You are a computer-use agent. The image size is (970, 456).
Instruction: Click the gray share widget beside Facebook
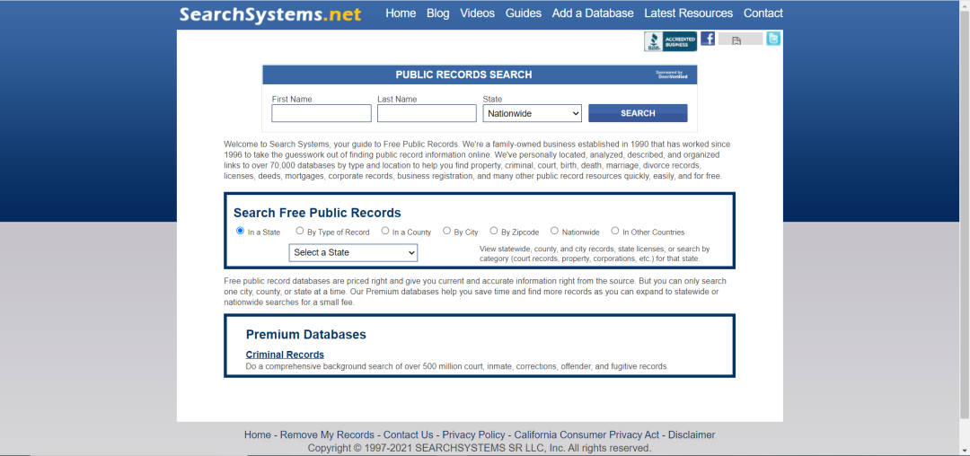tap(740, 39)
